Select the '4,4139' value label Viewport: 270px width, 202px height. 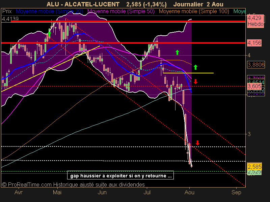coord(10,19)
